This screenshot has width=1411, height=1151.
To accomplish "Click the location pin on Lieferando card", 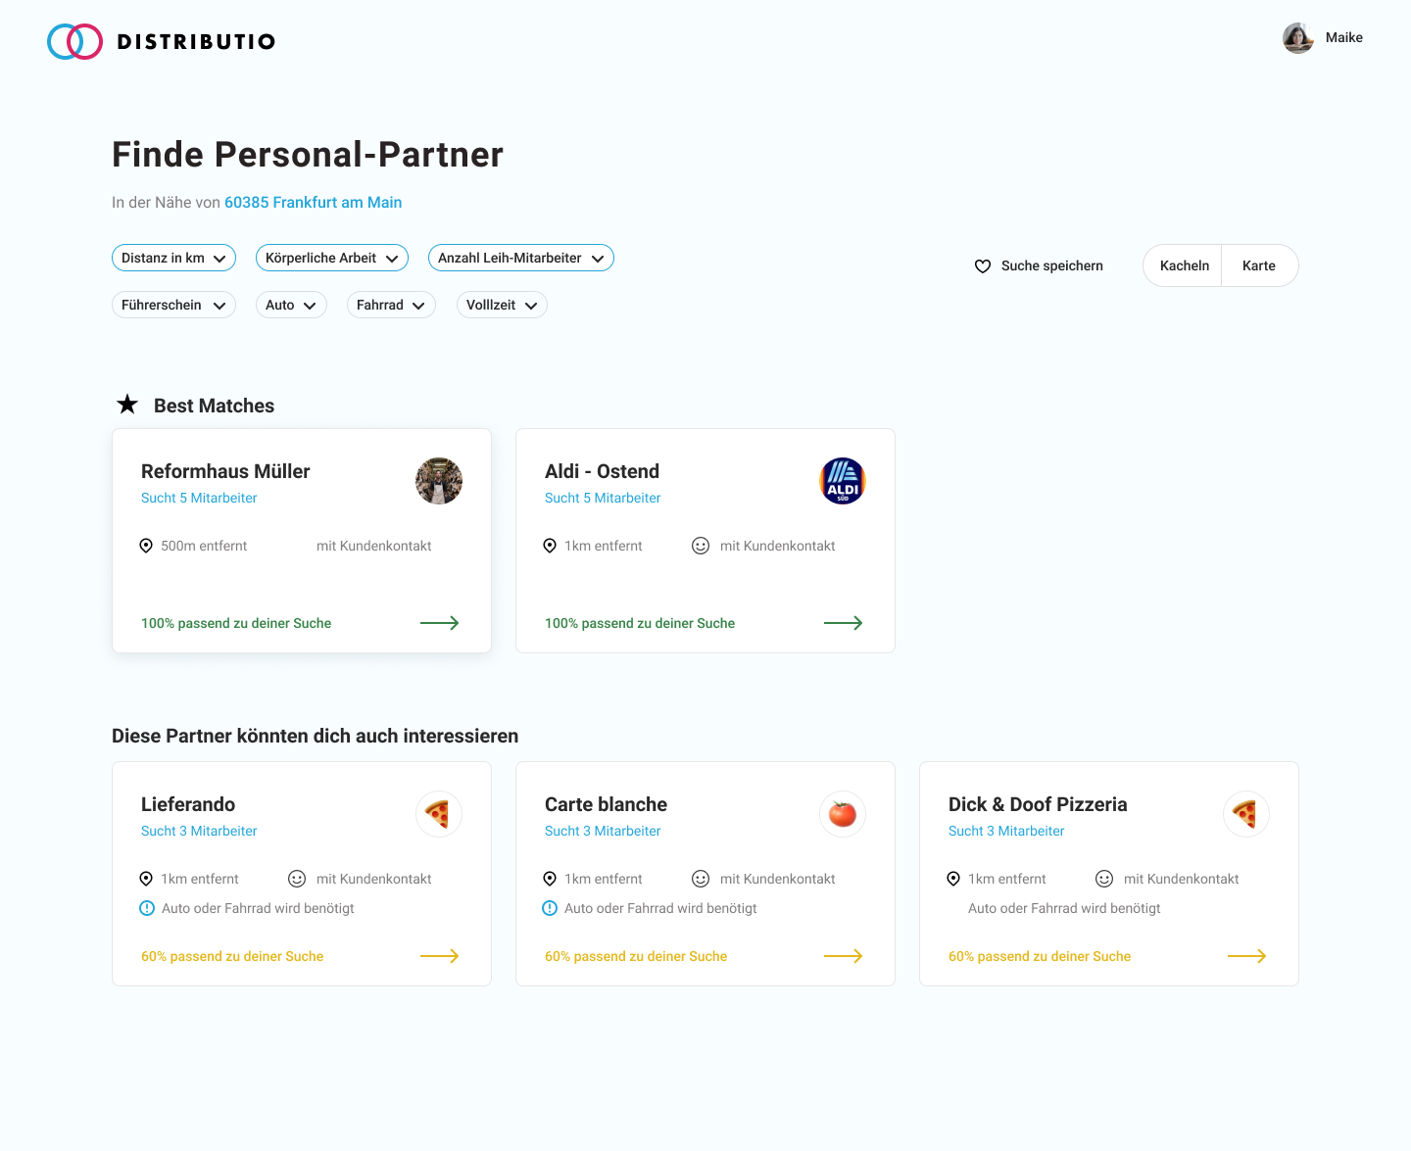I will pos(146,879).
